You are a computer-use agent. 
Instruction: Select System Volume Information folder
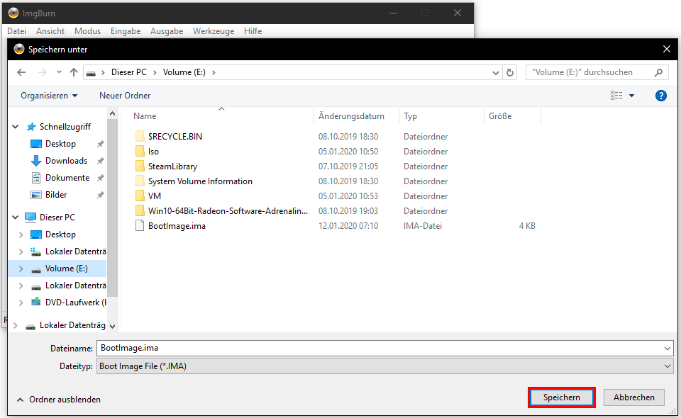(x=200, y=181)
